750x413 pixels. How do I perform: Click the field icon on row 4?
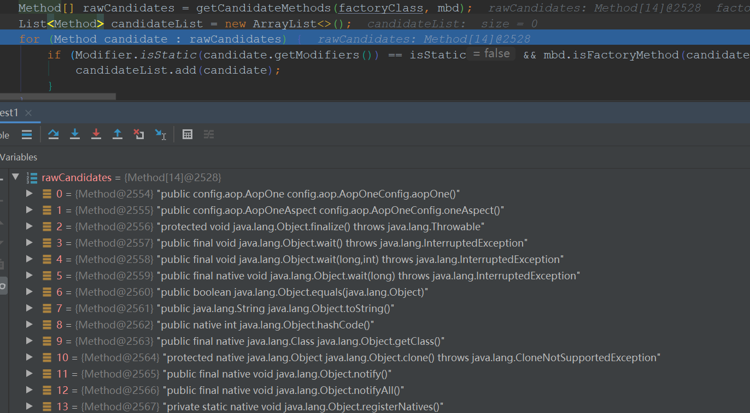(x=48, y=259)
